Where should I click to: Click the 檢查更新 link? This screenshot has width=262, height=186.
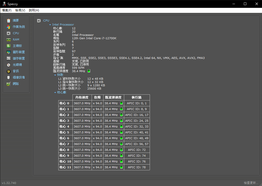[x=251, y=183]
